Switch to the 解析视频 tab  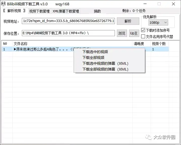[14, 11]
